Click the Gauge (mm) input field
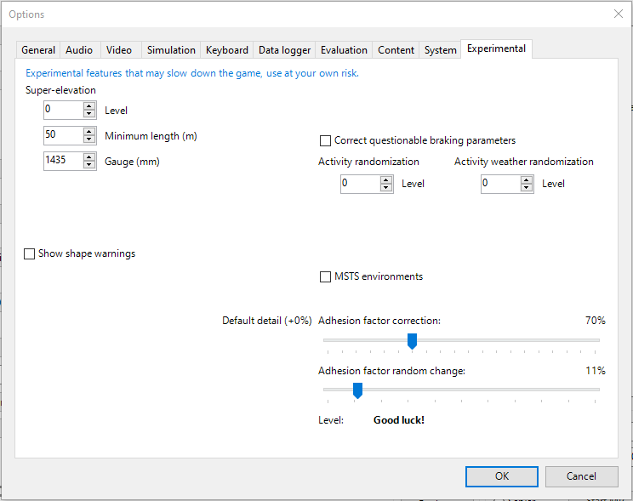 point(62,161)
